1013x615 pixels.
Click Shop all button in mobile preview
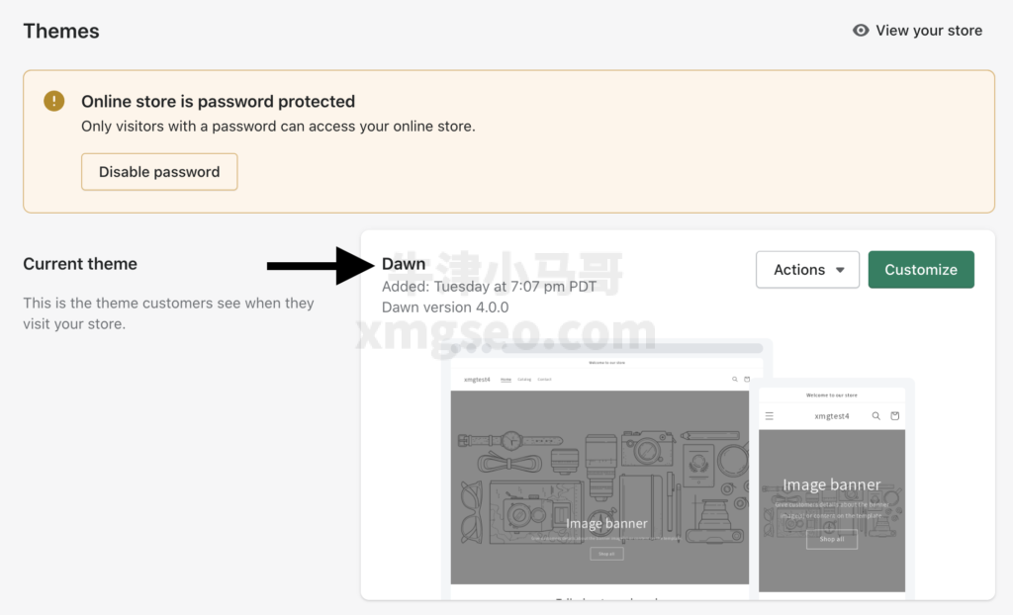pos(832,539)
